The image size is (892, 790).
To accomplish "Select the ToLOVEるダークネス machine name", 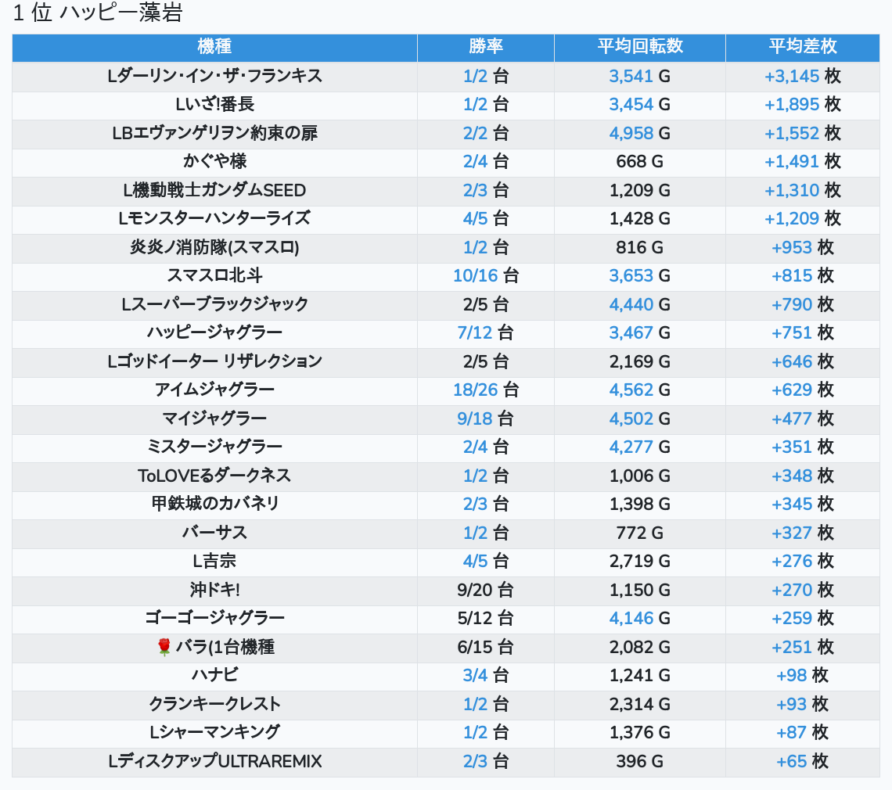I will point(214,476).
